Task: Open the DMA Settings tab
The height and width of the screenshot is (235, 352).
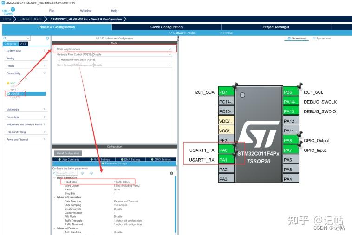Action: coord(130,159)
